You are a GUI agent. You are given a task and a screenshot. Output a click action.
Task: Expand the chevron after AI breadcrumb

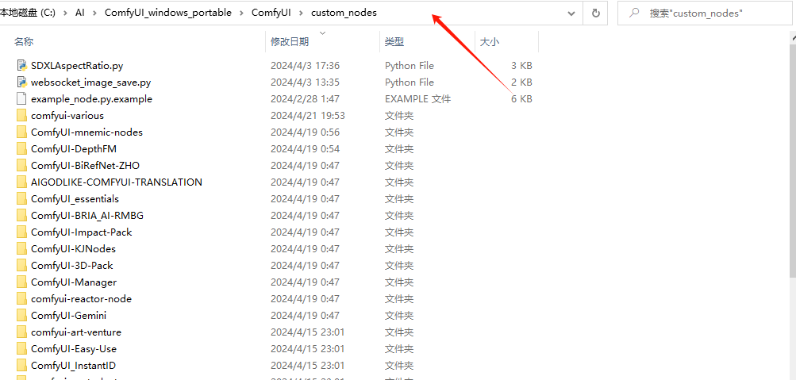pyautogui.click(x=94, y=13)
